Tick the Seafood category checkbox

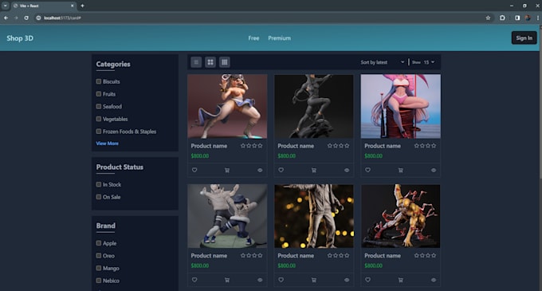pos(99,107)
